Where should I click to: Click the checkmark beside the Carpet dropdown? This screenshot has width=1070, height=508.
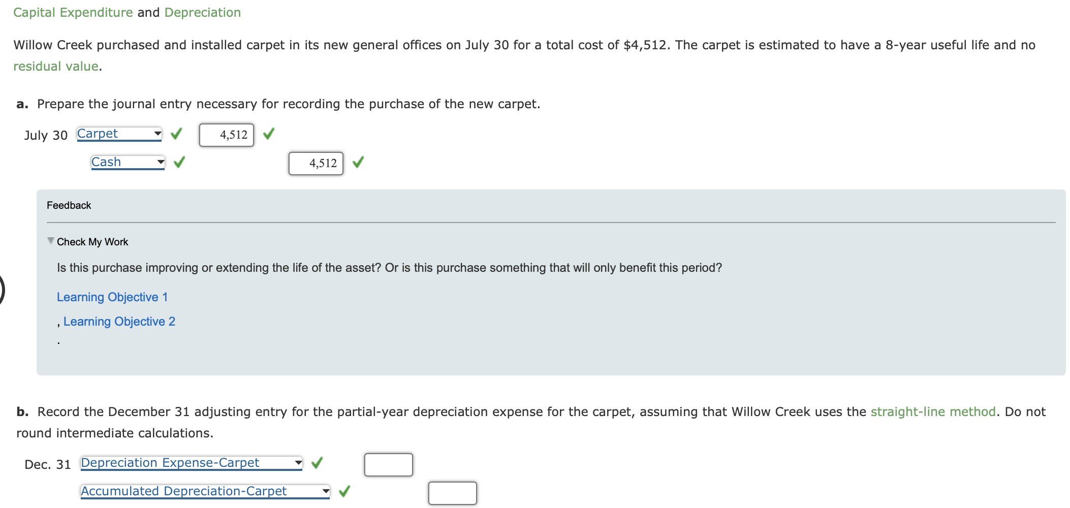(175, 134)
